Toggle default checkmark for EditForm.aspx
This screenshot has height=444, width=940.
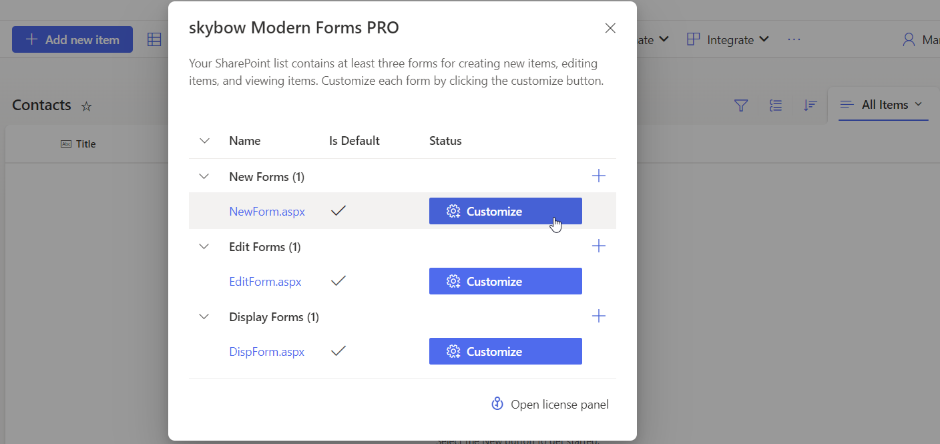coord(338,281)
